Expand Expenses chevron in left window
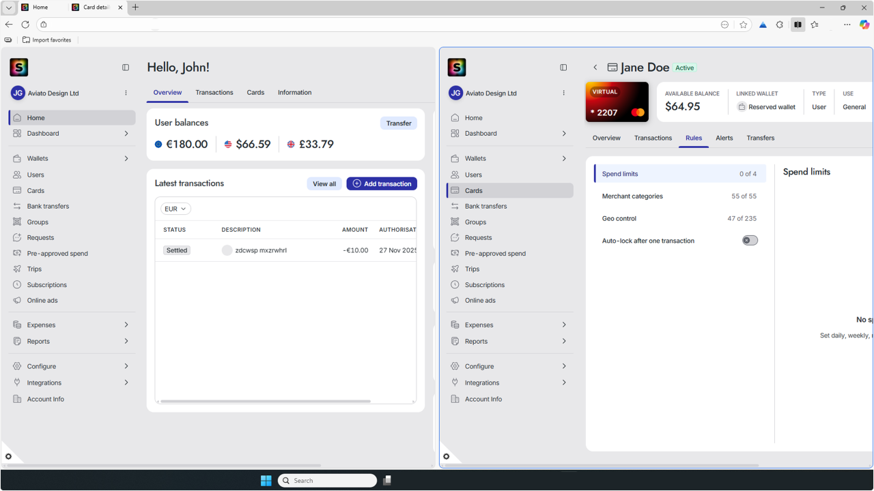Viewport: 874px width, 491px height. (126, 325)
